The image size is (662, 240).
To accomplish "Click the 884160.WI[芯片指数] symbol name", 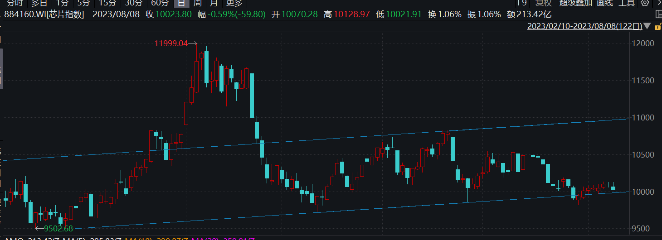I will coord(44,14).
